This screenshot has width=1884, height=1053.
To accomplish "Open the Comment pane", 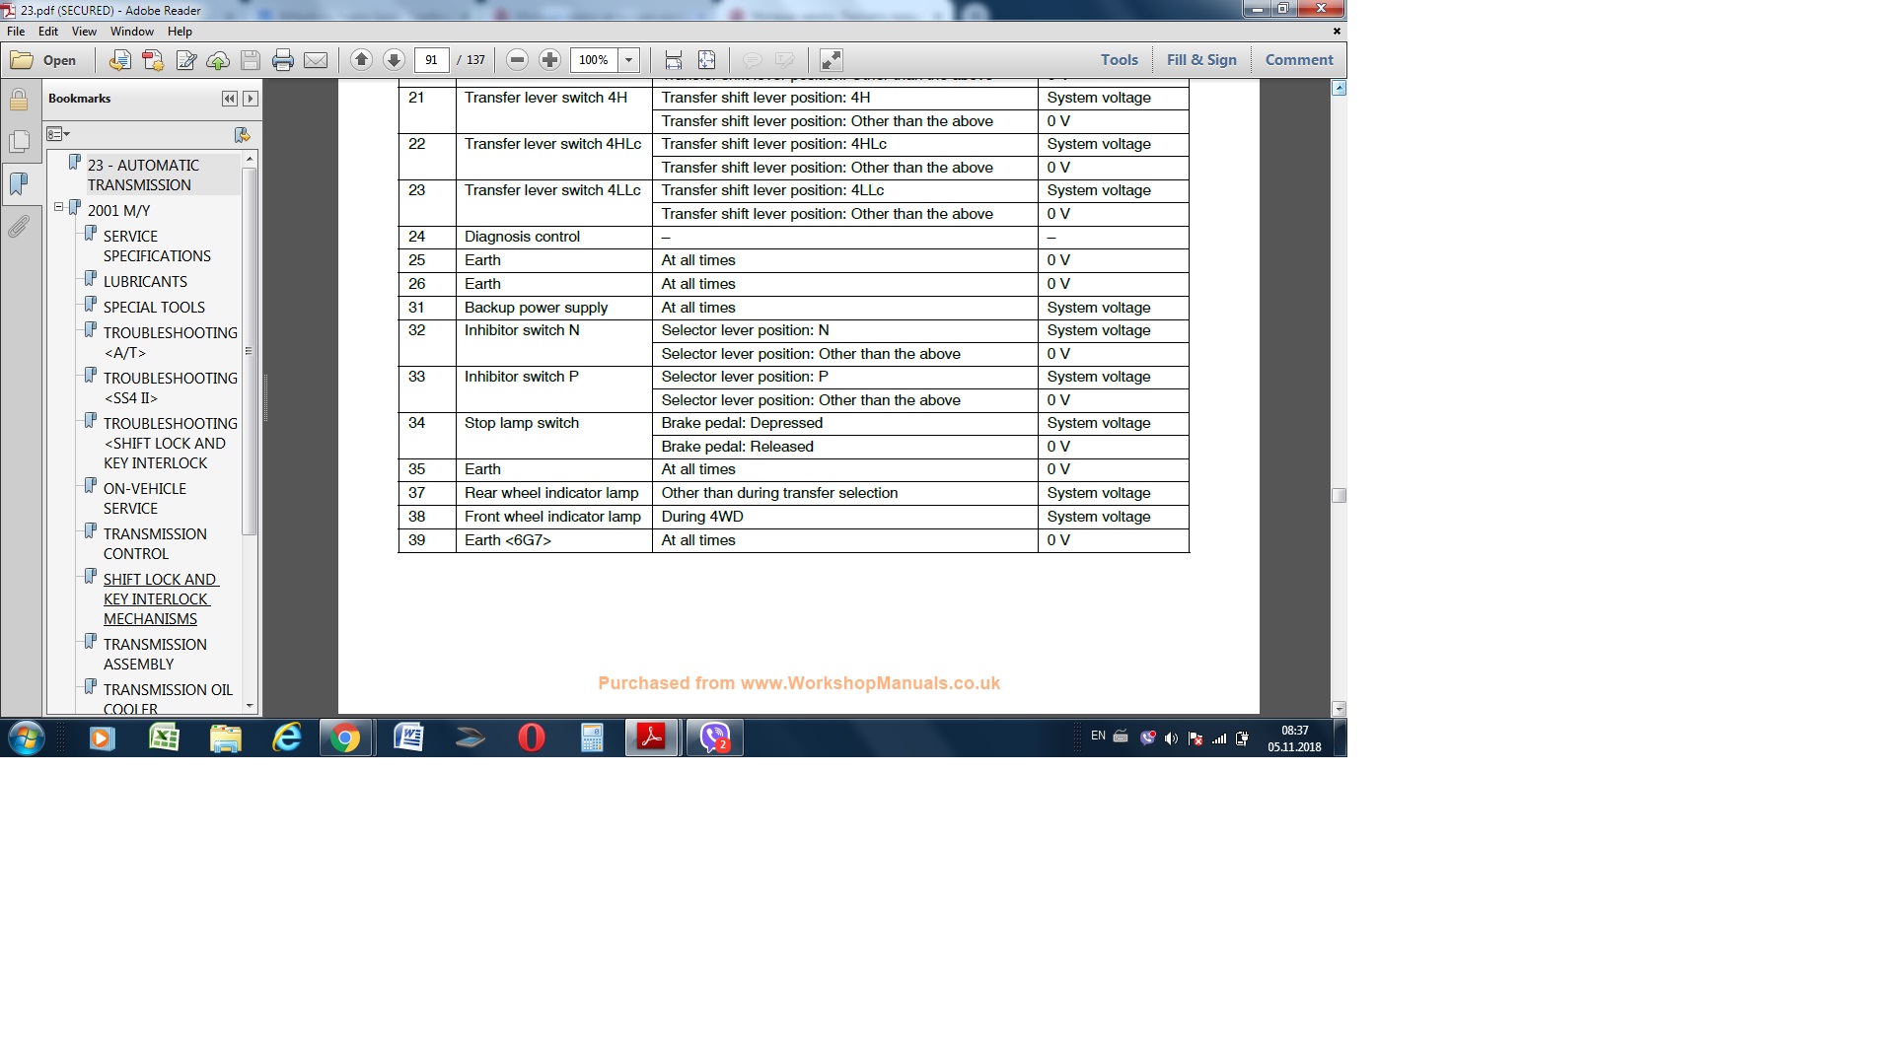I will (1299, 60).
